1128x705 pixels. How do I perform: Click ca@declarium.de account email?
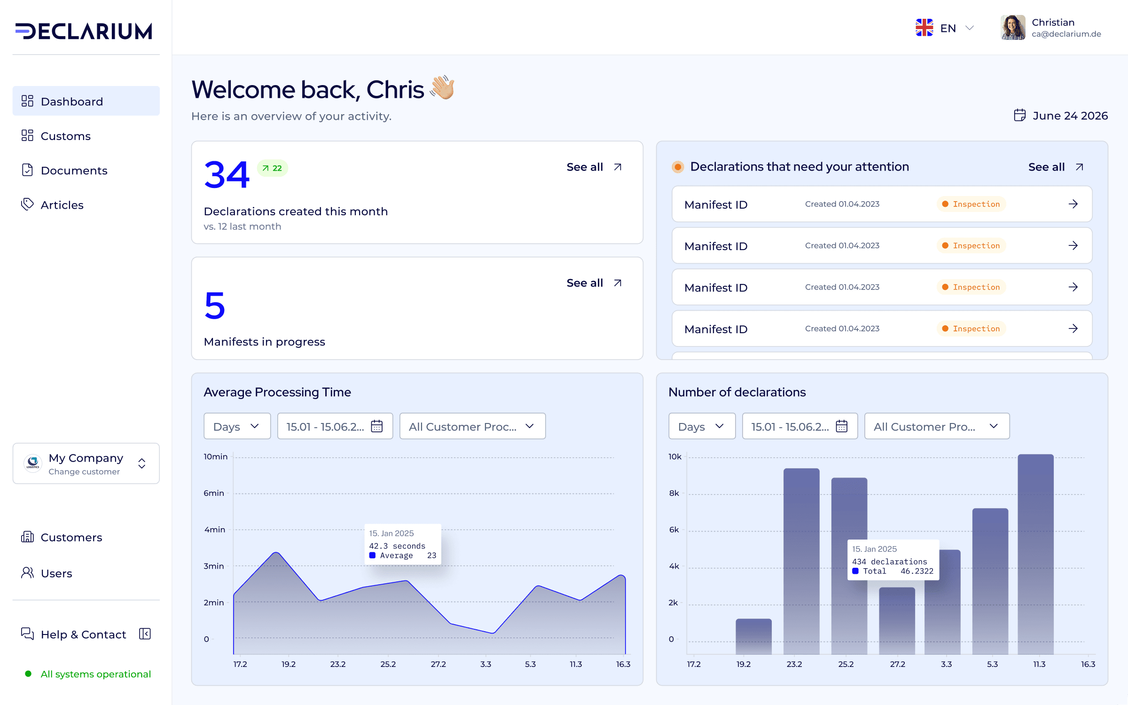(x=1066, y=34)
